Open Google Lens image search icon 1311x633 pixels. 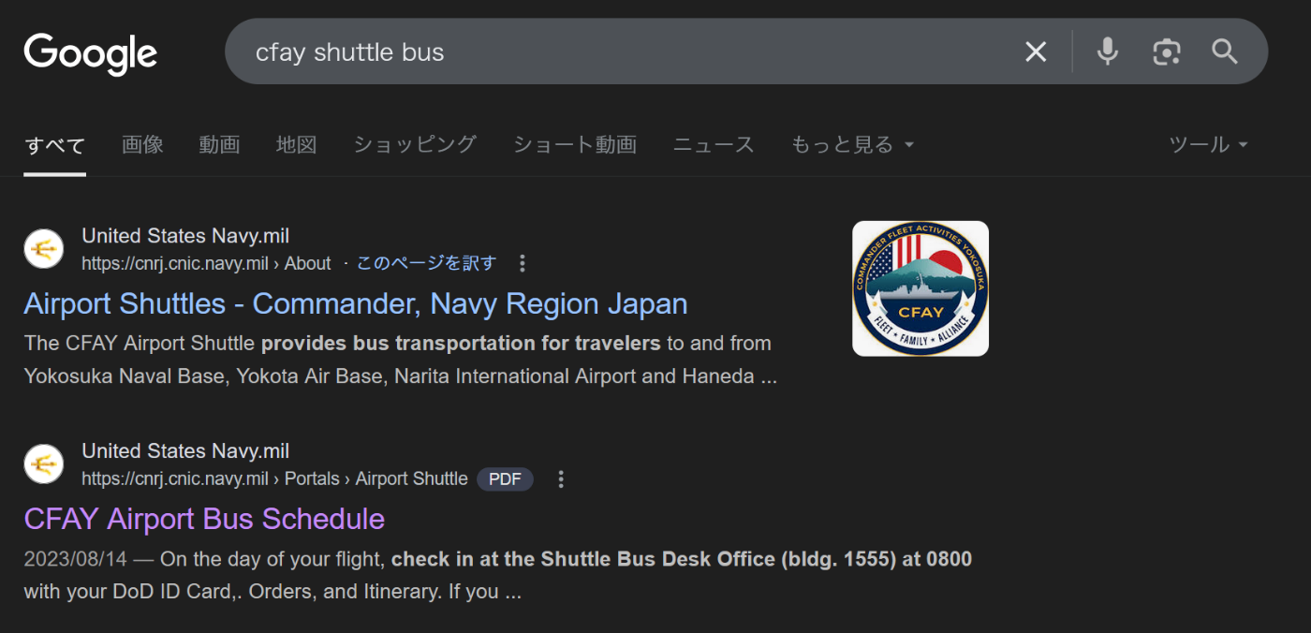click(x=1166, y=52)
